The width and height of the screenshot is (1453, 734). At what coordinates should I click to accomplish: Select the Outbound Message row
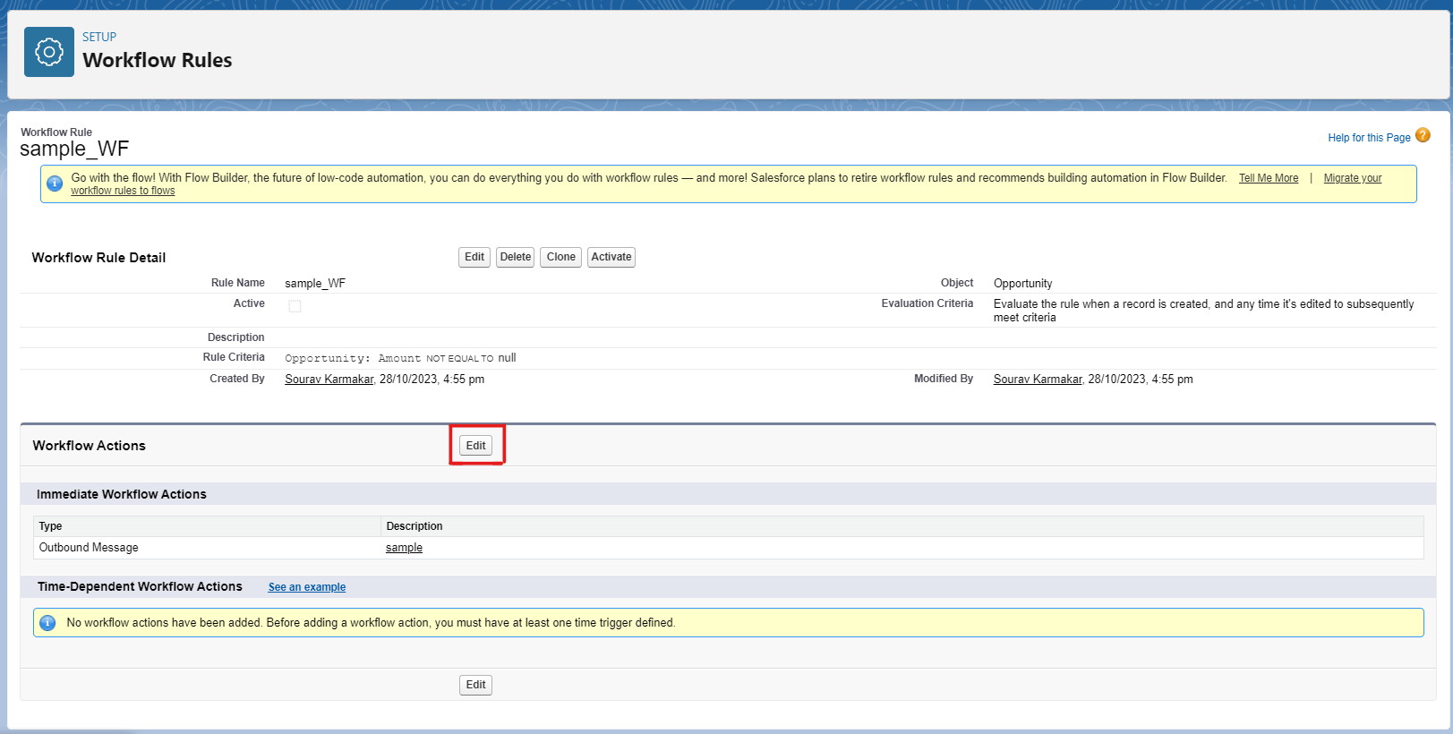[x=89, y=548]
